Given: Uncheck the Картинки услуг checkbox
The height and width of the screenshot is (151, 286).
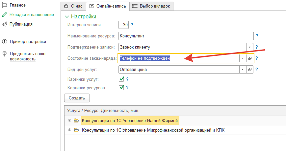Looking at the screenshot, I should [121, 79].
